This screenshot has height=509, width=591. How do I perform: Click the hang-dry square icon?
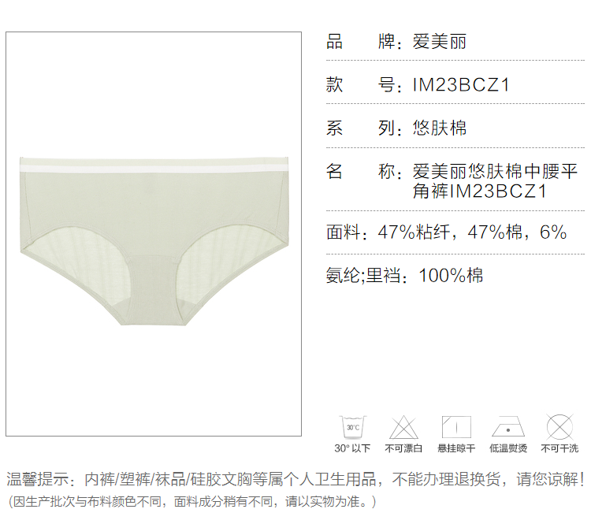(456, 427)
